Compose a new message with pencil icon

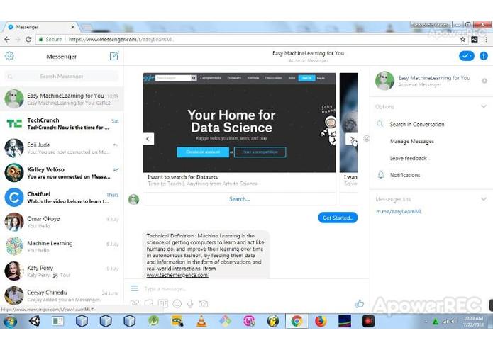pyautogui.click(x=113, y=56)
